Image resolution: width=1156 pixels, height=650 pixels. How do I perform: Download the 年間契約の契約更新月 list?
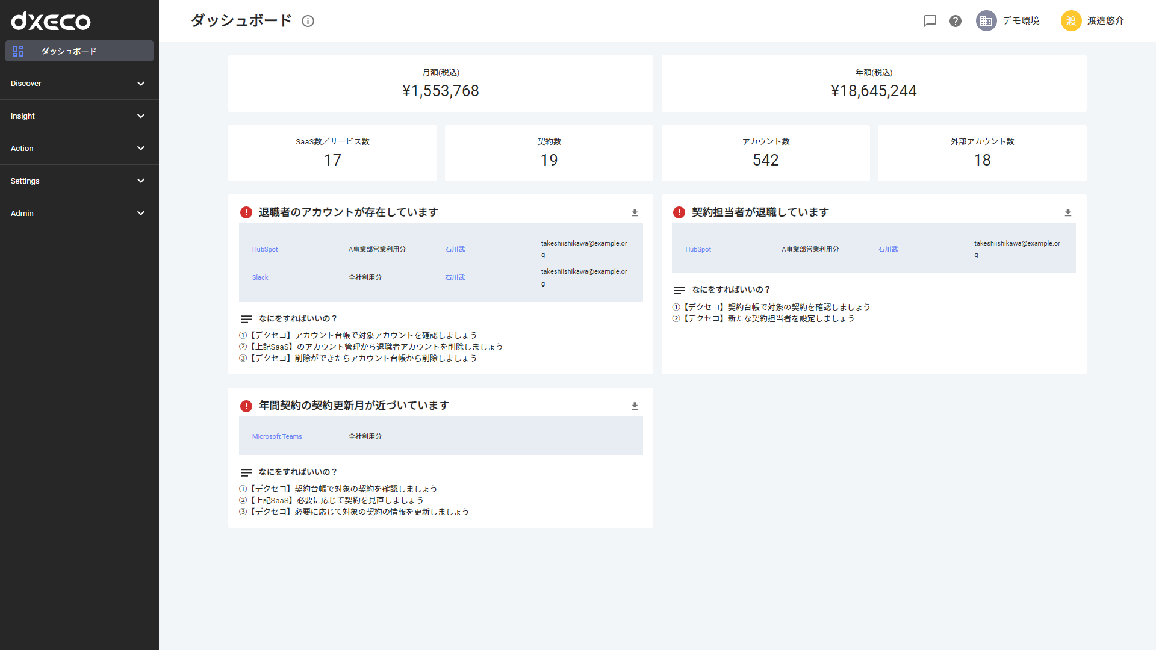click(x=635, y=406)
